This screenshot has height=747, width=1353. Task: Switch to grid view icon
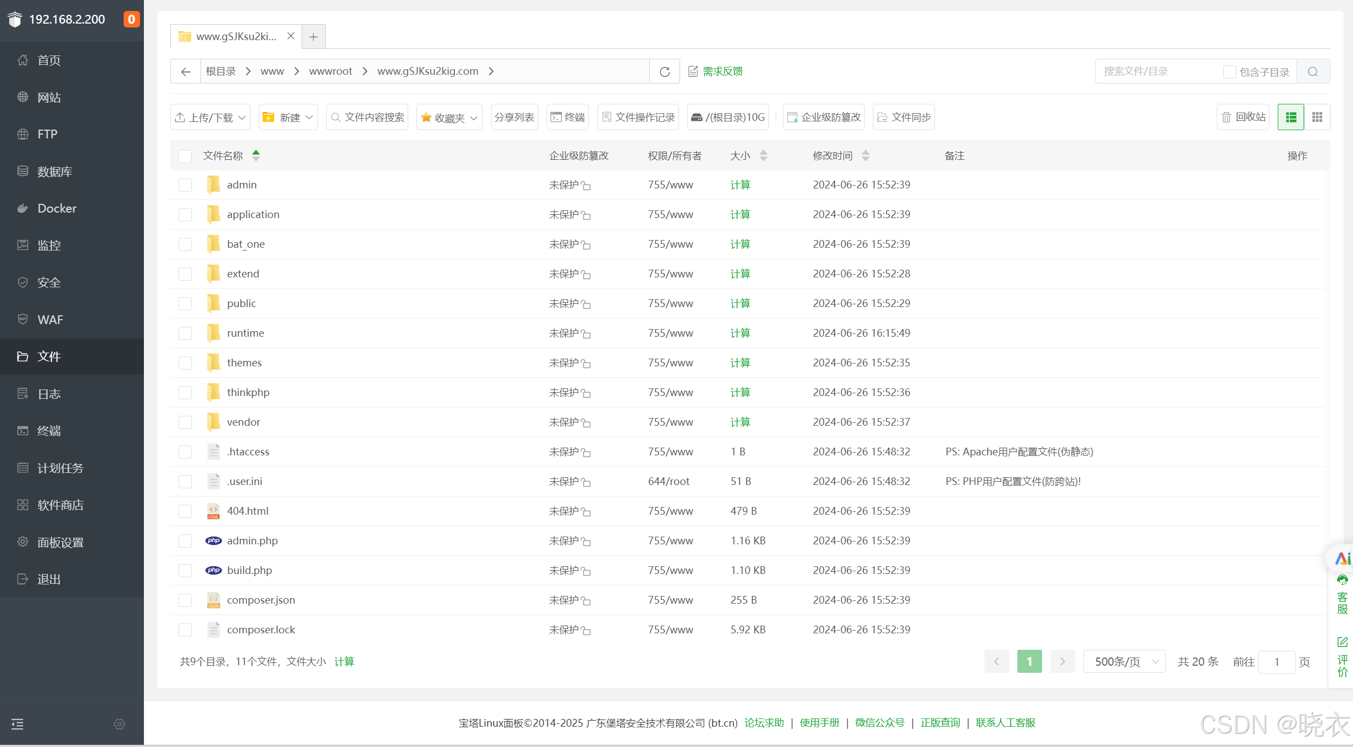(1317, 117)
